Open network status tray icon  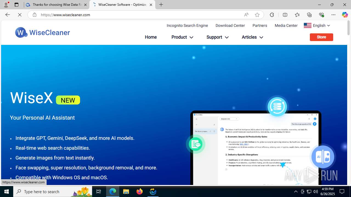309,192
